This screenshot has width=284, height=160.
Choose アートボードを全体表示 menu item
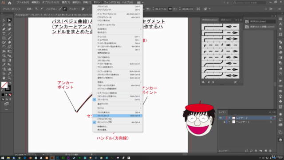coord(117,44)
